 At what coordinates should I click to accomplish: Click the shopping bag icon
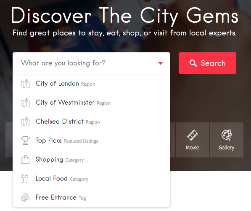click(x=25, y=160)
